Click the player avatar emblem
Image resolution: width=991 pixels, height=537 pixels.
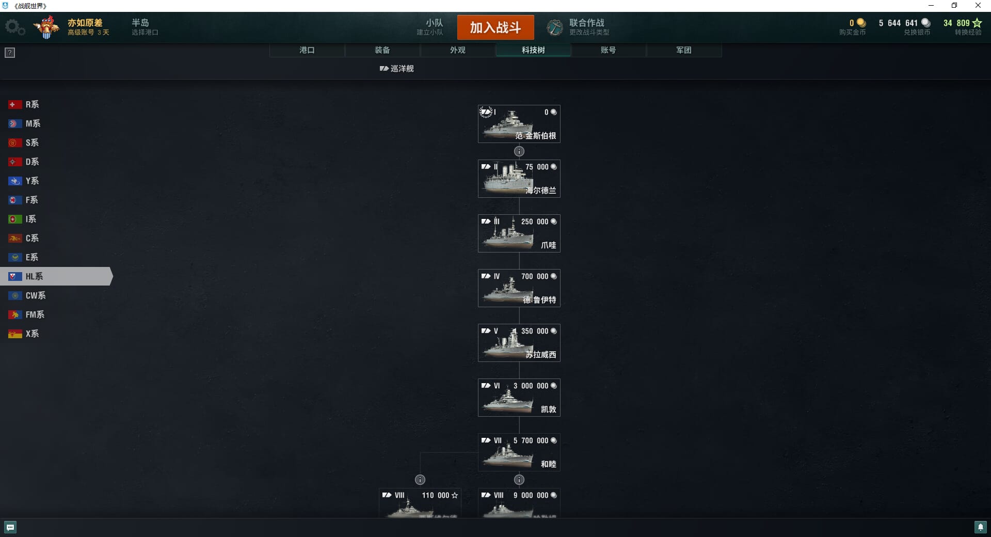click(47, 27)
